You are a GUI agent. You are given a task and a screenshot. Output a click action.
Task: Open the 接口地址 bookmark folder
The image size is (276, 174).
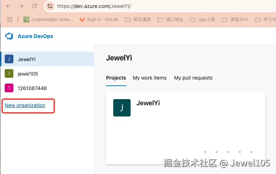click(170, 20)
